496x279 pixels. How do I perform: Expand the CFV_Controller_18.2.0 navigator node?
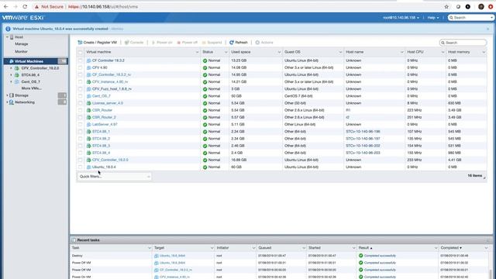(11, 68)
